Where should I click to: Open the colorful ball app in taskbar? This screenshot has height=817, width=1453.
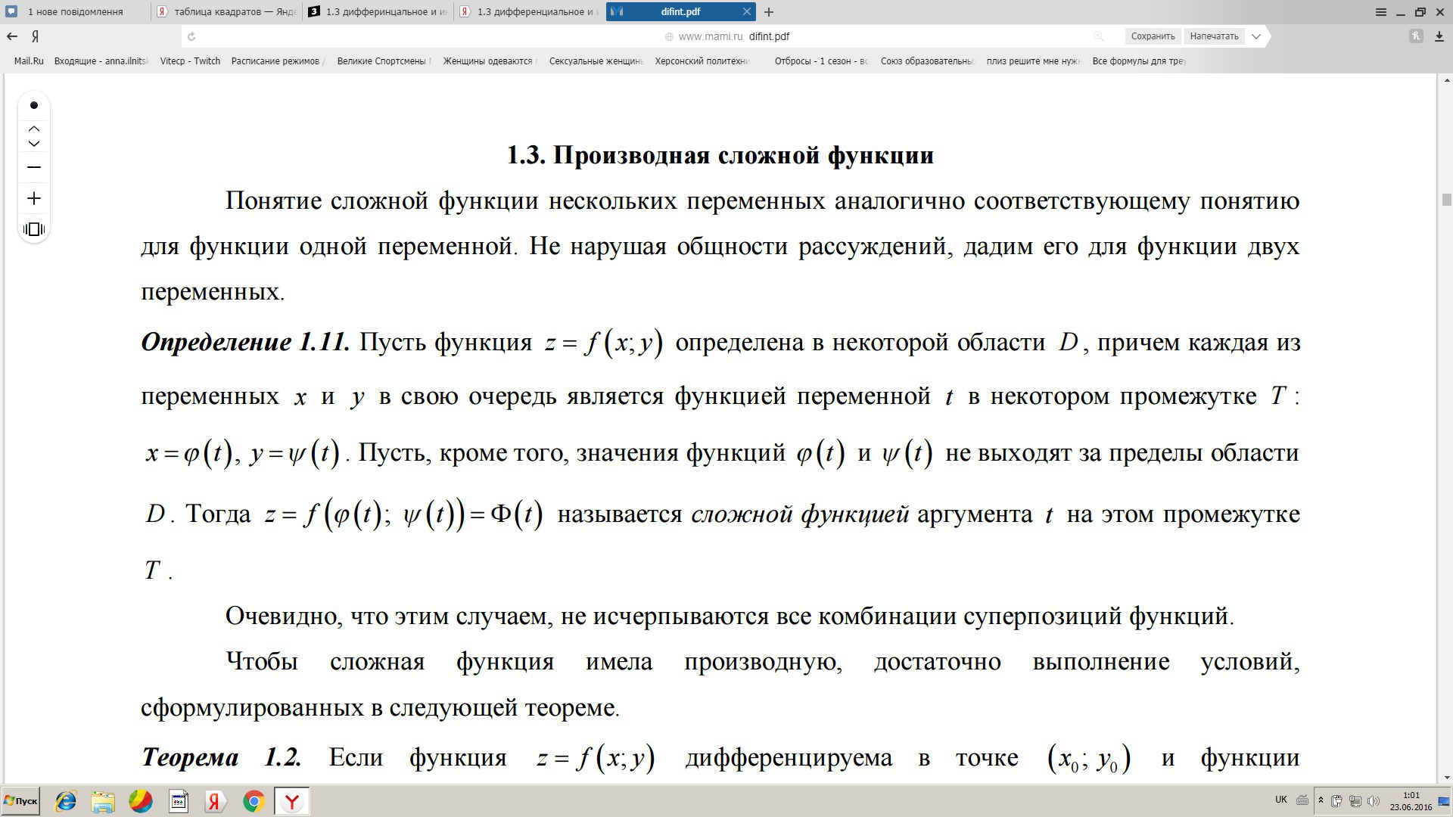click(141, 801)
